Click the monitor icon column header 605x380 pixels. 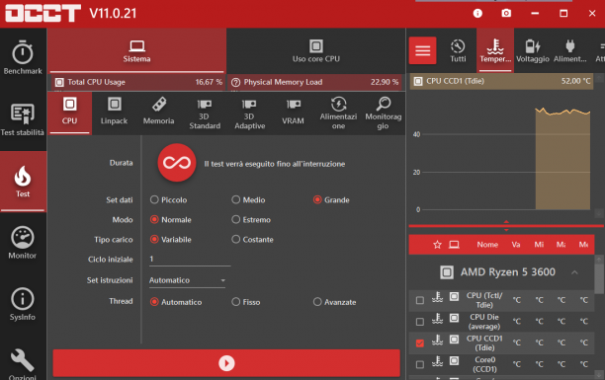click(x=454, y=245)
